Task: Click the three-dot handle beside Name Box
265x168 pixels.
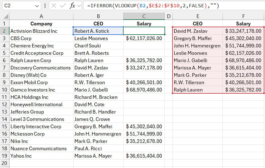Action: [x=45, y=6]
